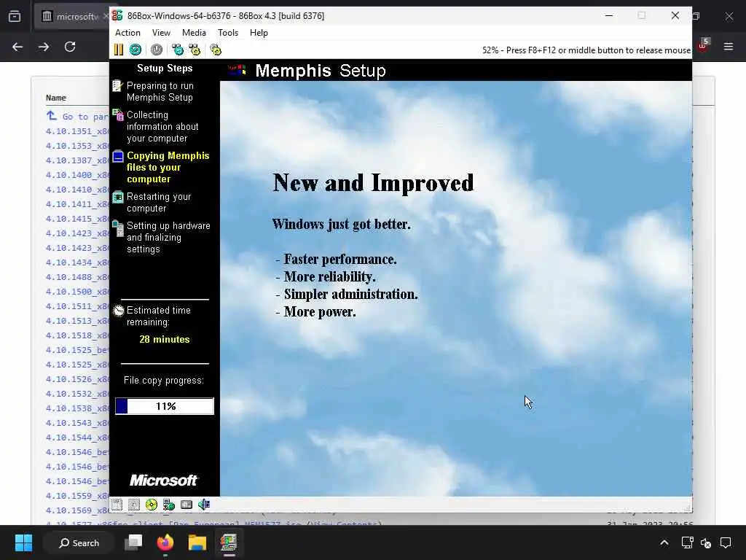Image resolution: width=746 pixels, height=560 pixels.
Task: Click the Memphis Setup Windows flag logo
Action: [237, 71]
